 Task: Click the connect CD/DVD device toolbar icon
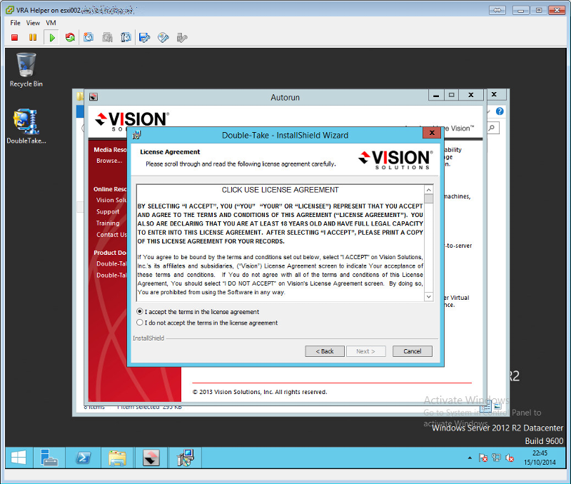pyautogui.click(x=163, y=38)
